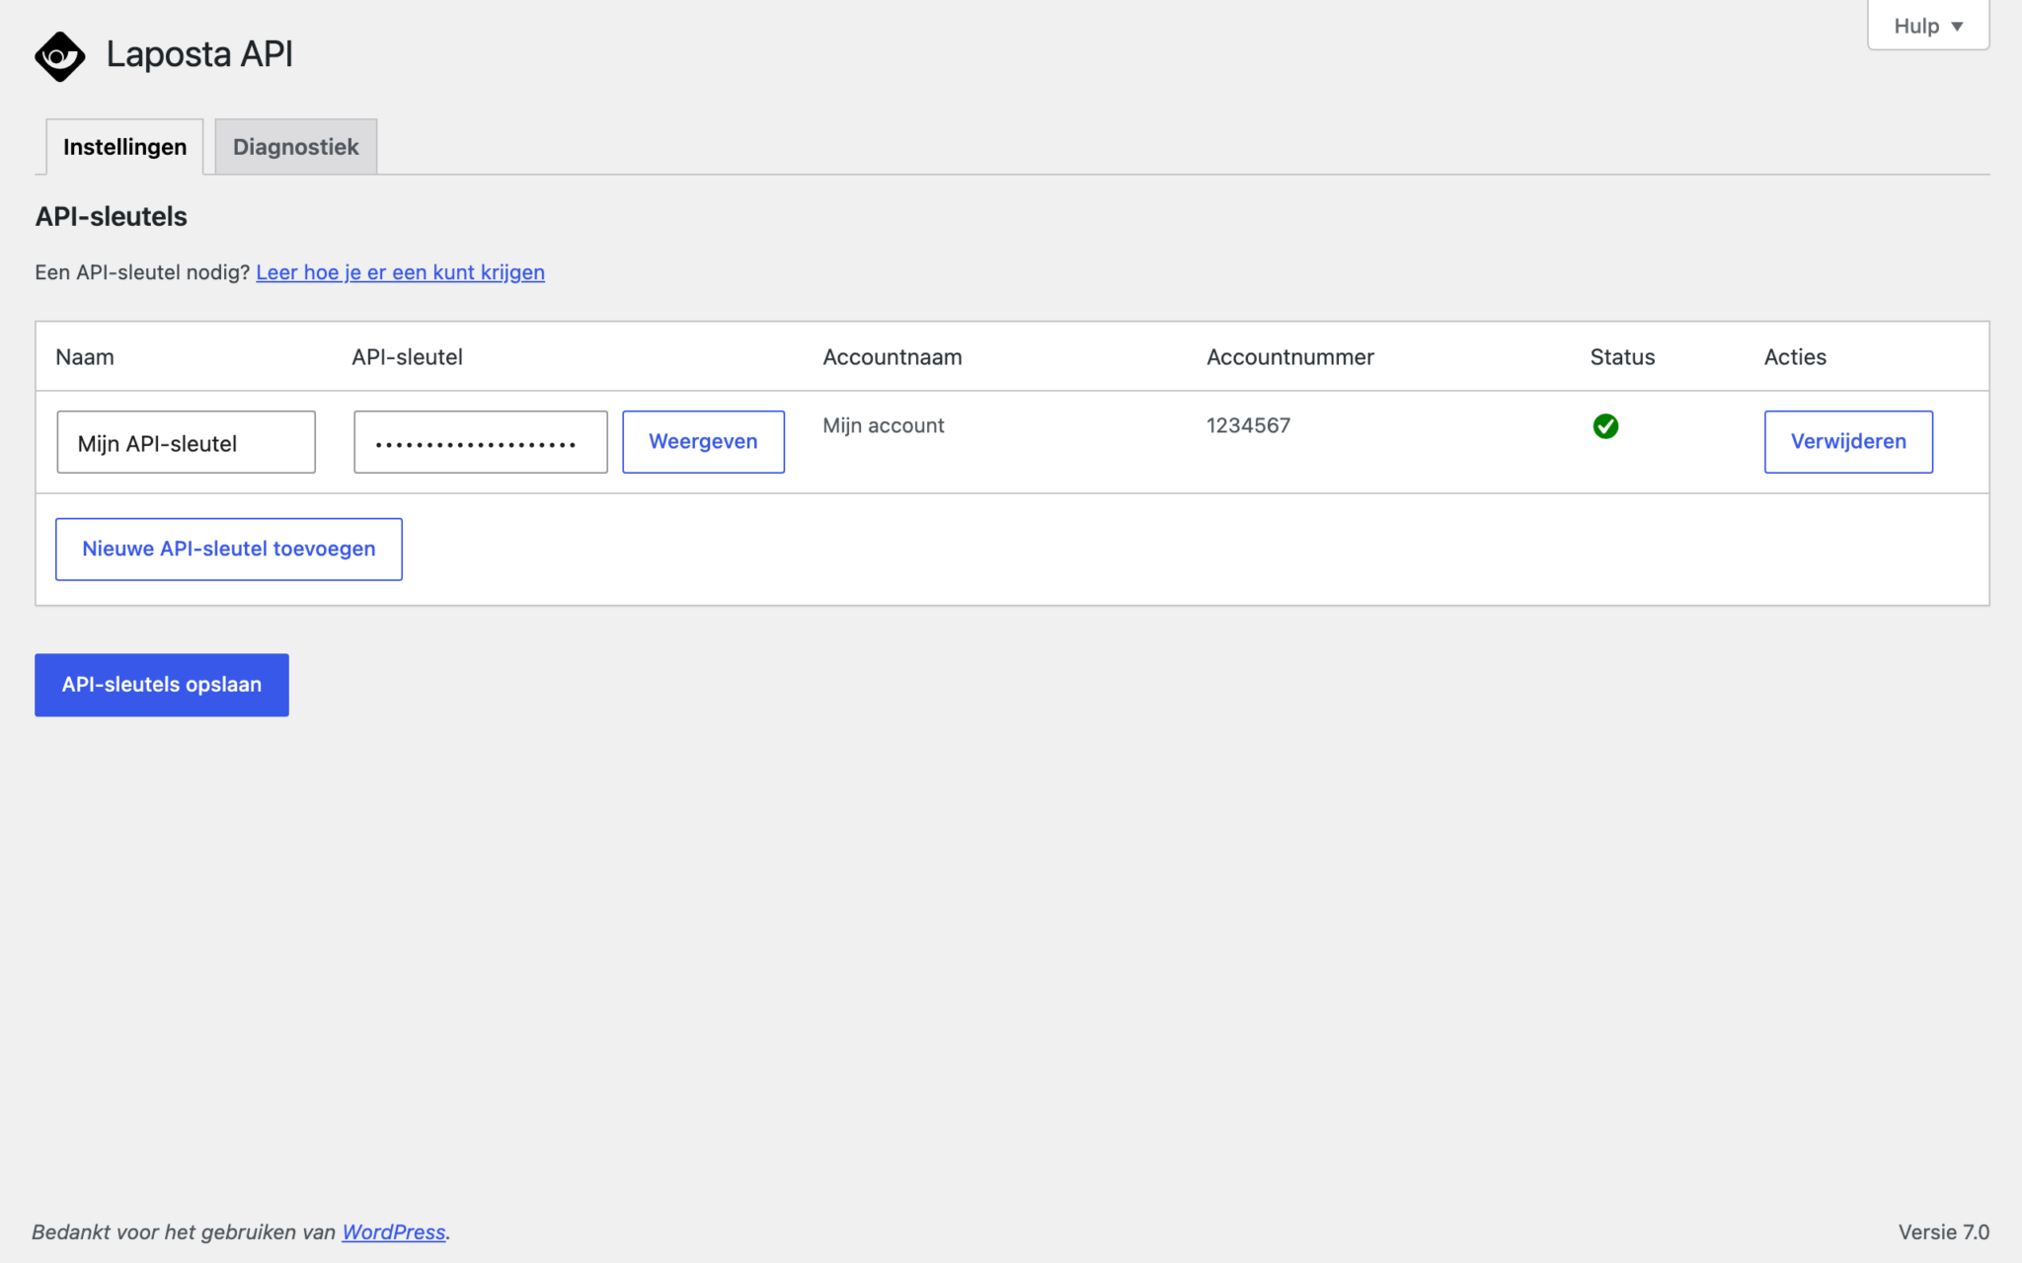This screenshot has width=2022, height=1263.
Task: Open the Hulp dropdown
Action: 1927,26
